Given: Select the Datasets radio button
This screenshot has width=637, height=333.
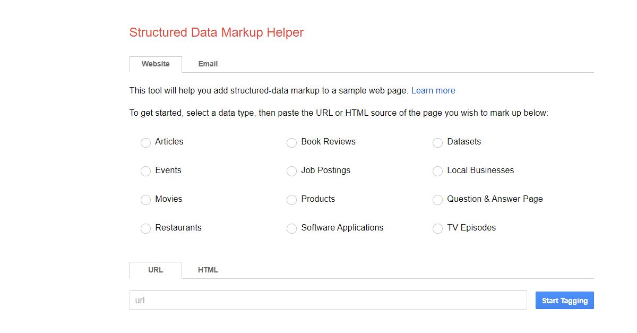Looking at the screenshot, I should pyautogui.click(x=437, y=142).
